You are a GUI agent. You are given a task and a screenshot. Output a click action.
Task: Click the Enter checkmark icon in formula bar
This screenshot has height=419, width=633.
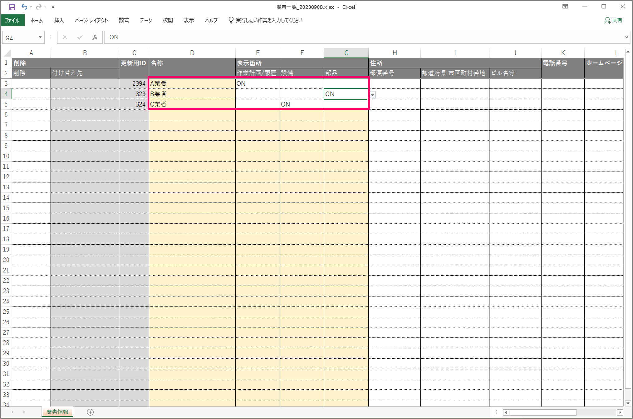point(80,37)
